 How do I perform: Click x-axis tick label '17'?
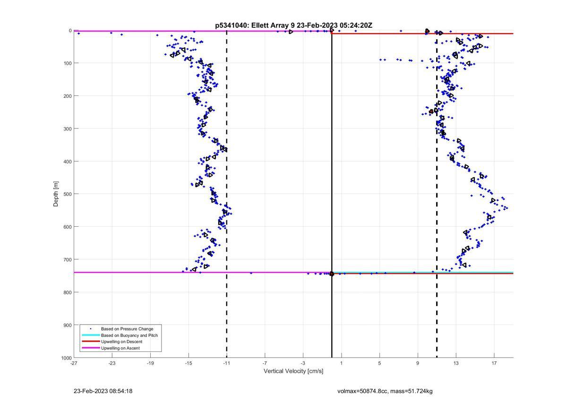494,363
